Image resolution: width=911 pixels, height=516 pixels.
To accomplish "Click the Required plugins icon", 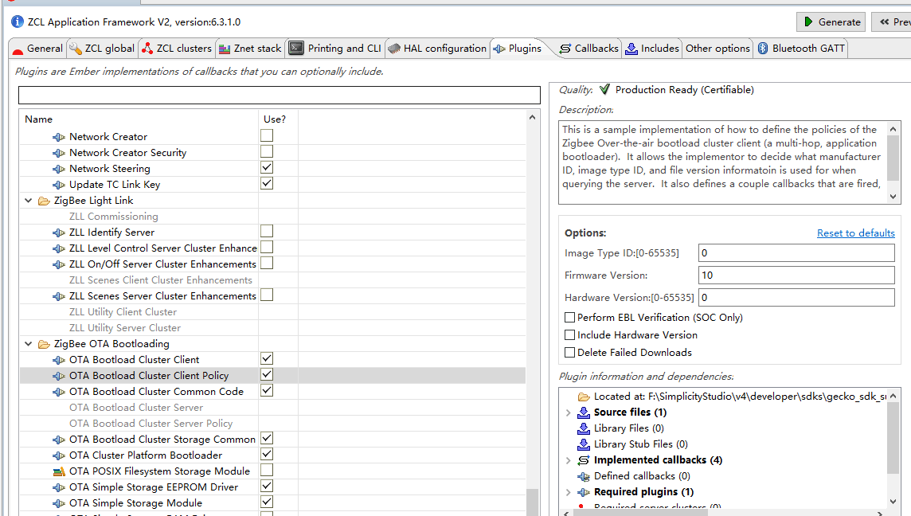I will click(x=584, y=492).
